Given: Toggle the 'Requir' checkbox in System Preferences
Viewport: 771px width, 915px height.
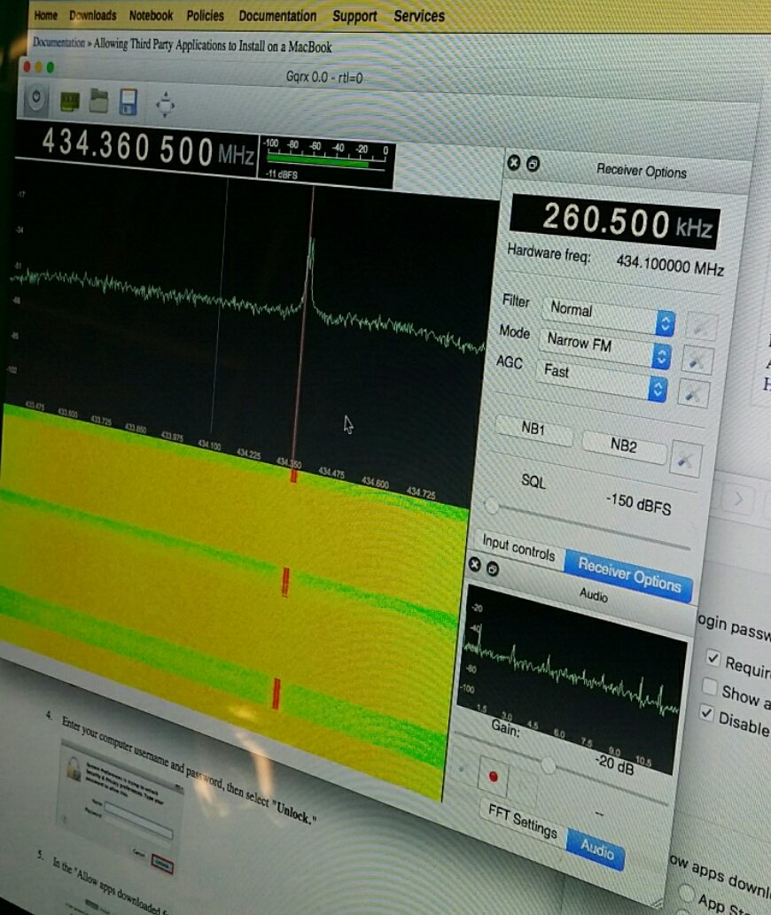Looking at the screenshot, I should (x=713, y=657).
